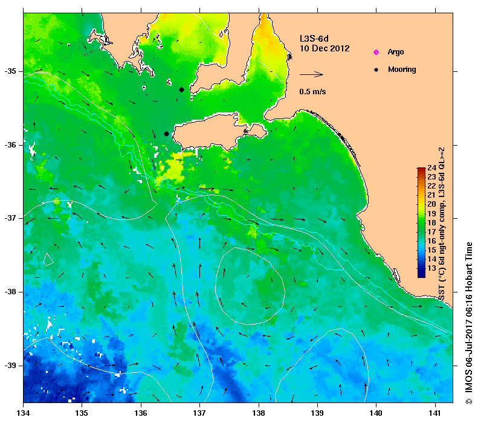Screen dimensions: 478x423
Task: Click the black Mooring legend dot
Action: pyautogui.click(x=376, y=69)
